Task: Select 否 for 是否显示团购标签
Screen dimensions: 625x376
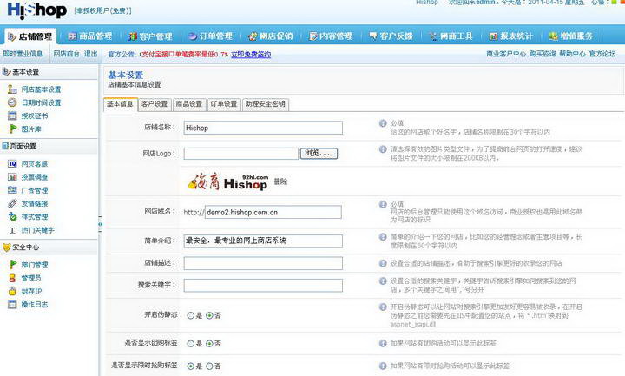Action: (209, 343)
